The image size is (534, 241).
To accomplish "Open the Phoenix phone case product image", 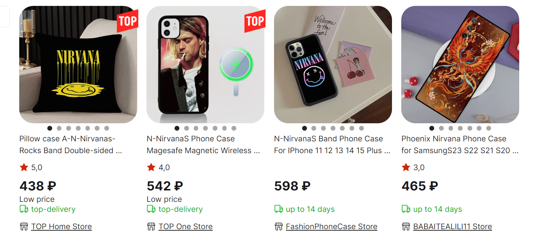I will point(460,65).
